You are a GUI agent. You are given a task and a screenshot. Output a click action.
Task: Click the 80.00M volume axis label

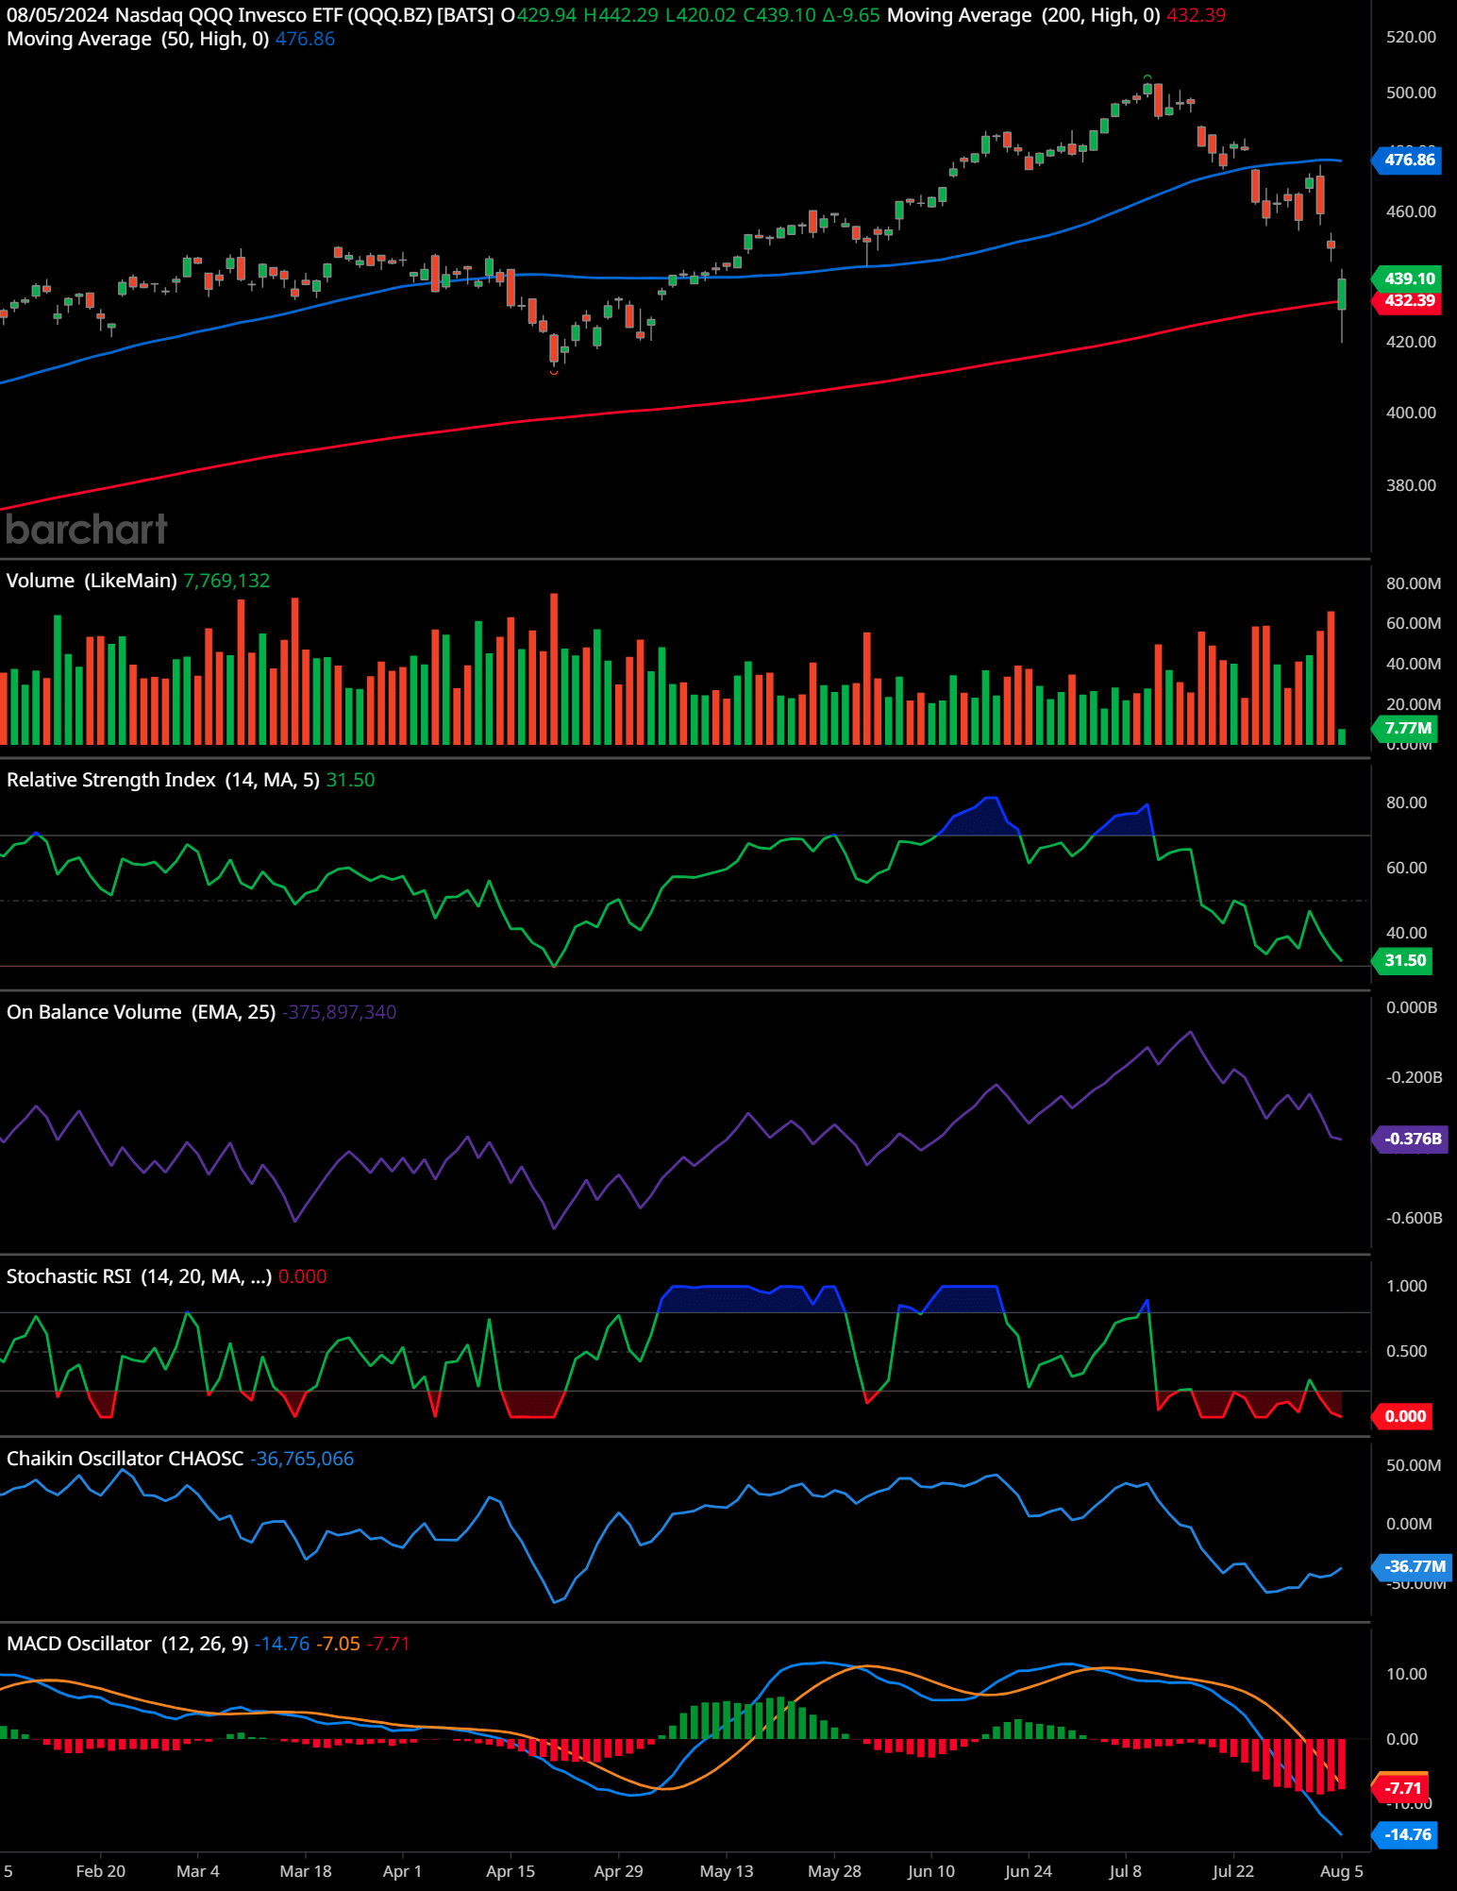point(1414,583)
